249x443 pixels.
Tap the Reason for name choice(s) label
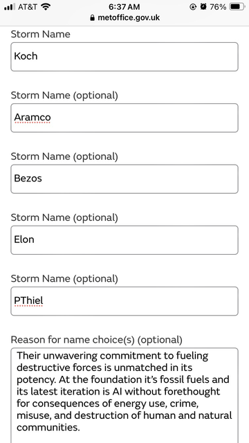97,340
